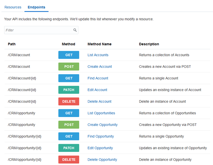Select /CRM/account path in List Accounts row
This screenshot has width=213, height=165.
(19, 55)
